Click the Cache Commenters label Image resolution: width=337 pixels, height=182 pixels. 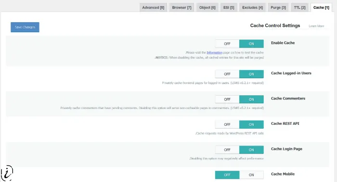[x=288, y=98]
